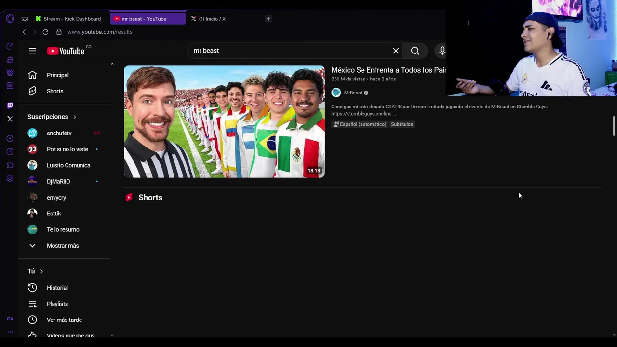Open the Opera menu logo button
Image resolution: width=617 pixels, height=347 pixels.
tap(10, 19)
